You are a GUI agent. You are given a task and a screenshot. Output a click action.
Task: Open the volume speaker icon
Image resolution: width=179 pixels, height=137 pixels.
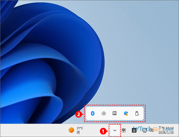(x=151, y=130)
